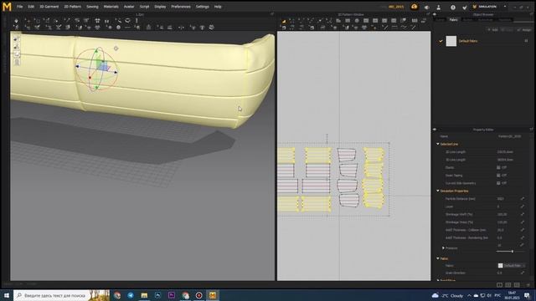Collapse the Simulation Properties section
This screenshot has width=536, height=301.
pos(438,191)
